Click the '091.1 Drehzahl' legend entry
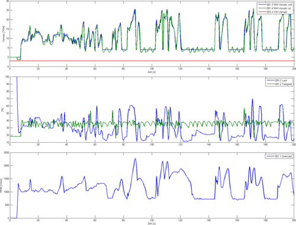 point(279,156)
